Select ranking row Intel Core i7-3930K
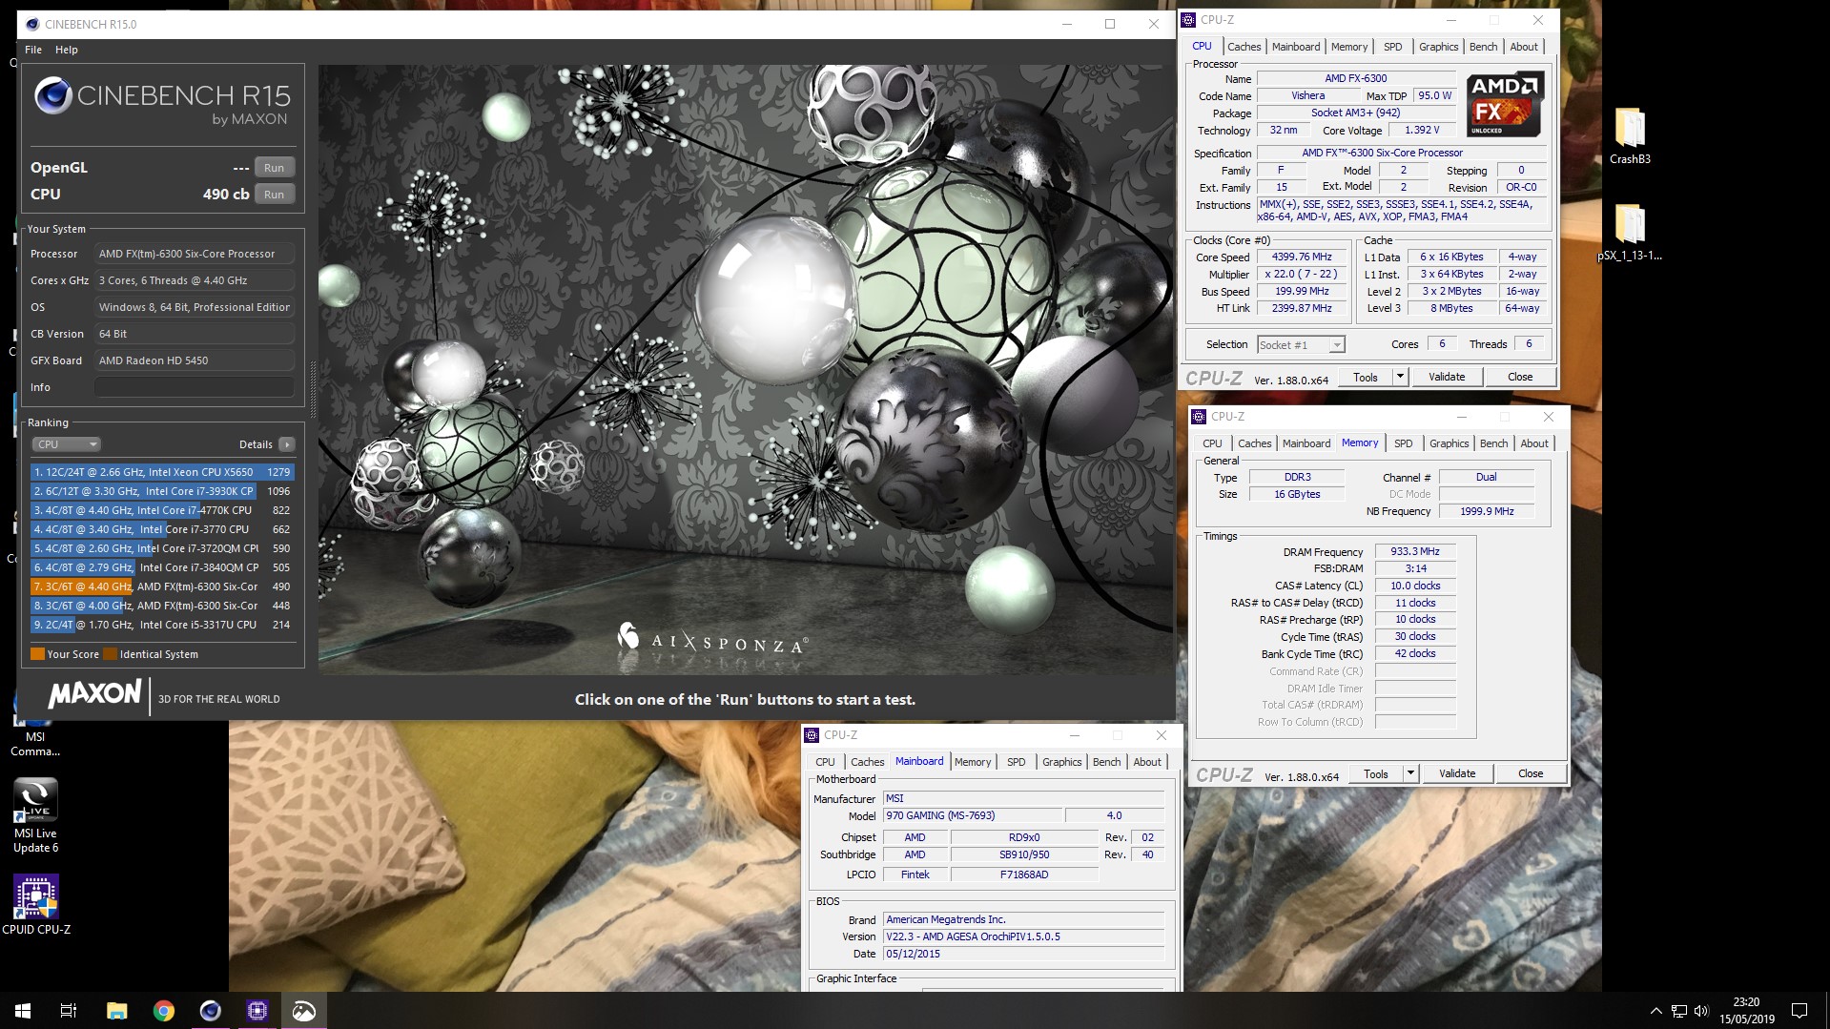The height and width of the screenshot is (1029, 1830). pos(161,491)
